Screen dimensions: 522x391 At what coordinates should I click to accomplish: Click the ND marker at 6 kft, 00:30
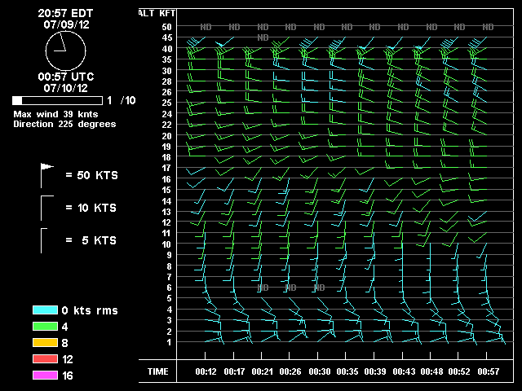319,288
